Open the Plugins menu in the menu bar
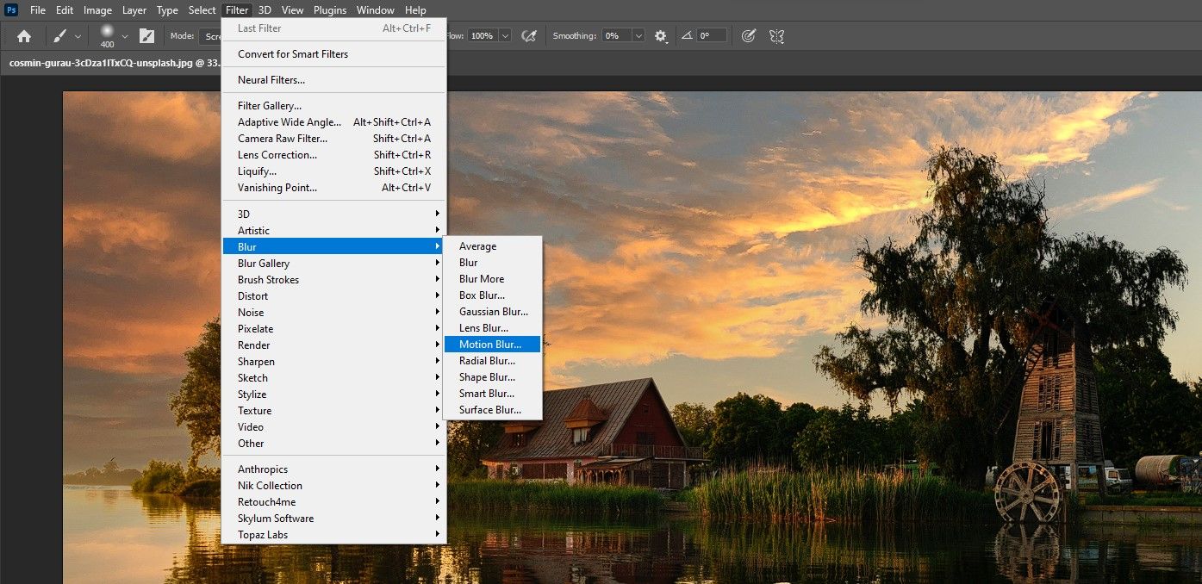The image size is (1202, 584). coord(330,10)
